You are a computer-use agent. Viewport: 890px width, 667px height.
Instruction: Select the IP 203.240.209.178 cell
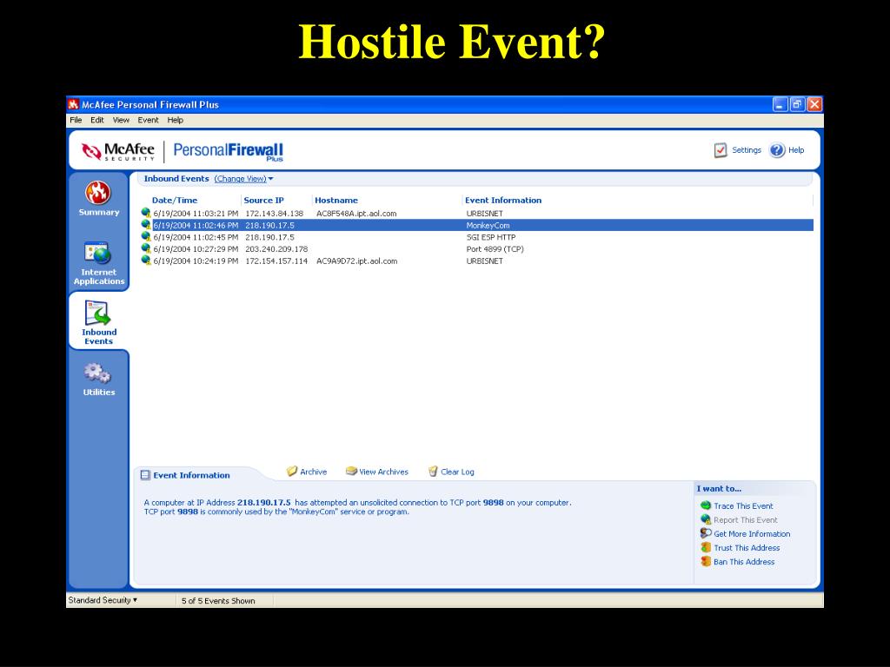pyautogui.click(x=276, y=249)
